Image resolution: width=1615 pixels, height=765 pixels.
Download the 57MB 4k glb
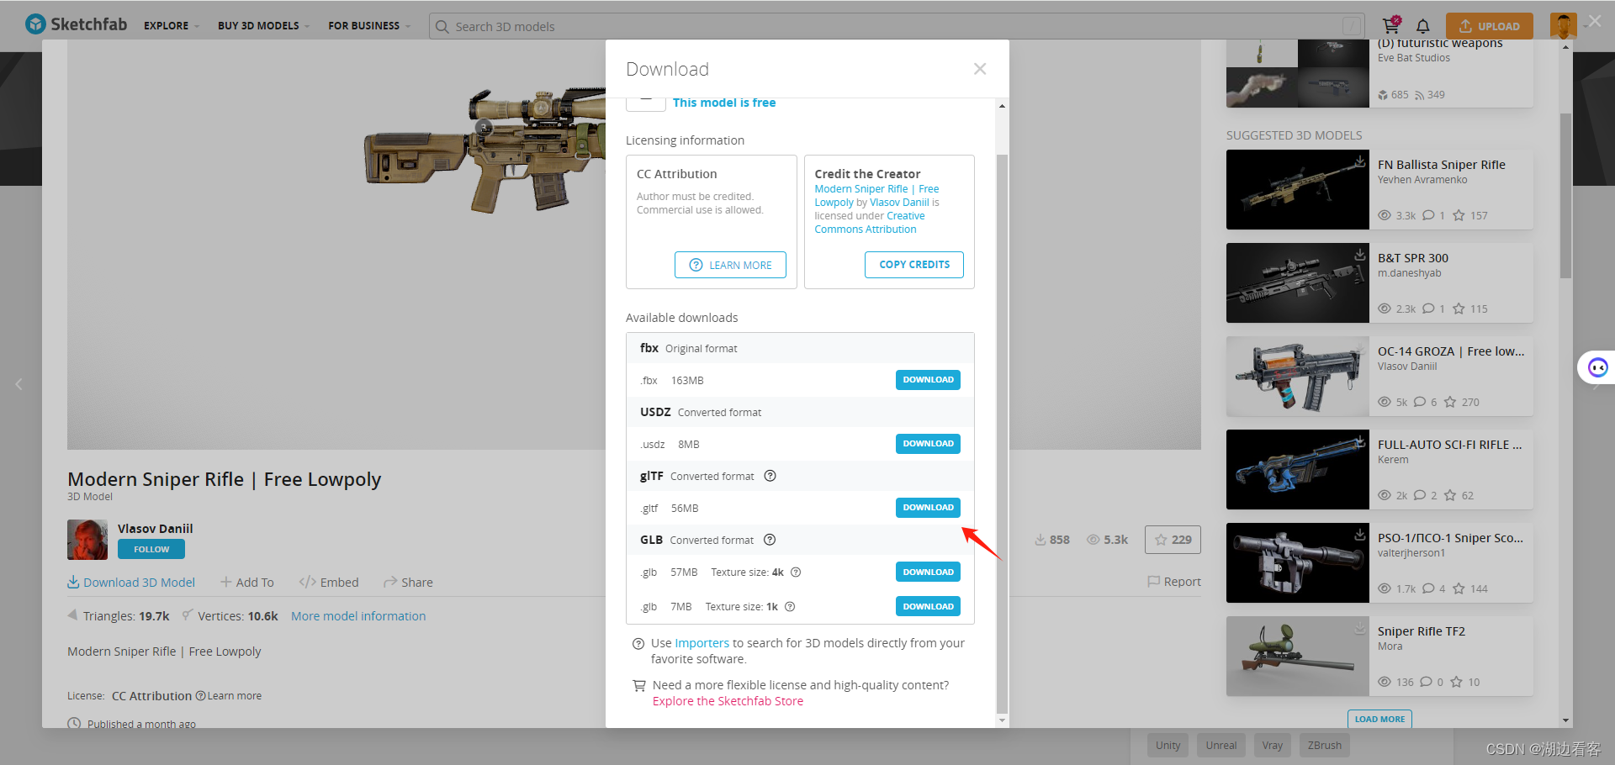[928, 572]
